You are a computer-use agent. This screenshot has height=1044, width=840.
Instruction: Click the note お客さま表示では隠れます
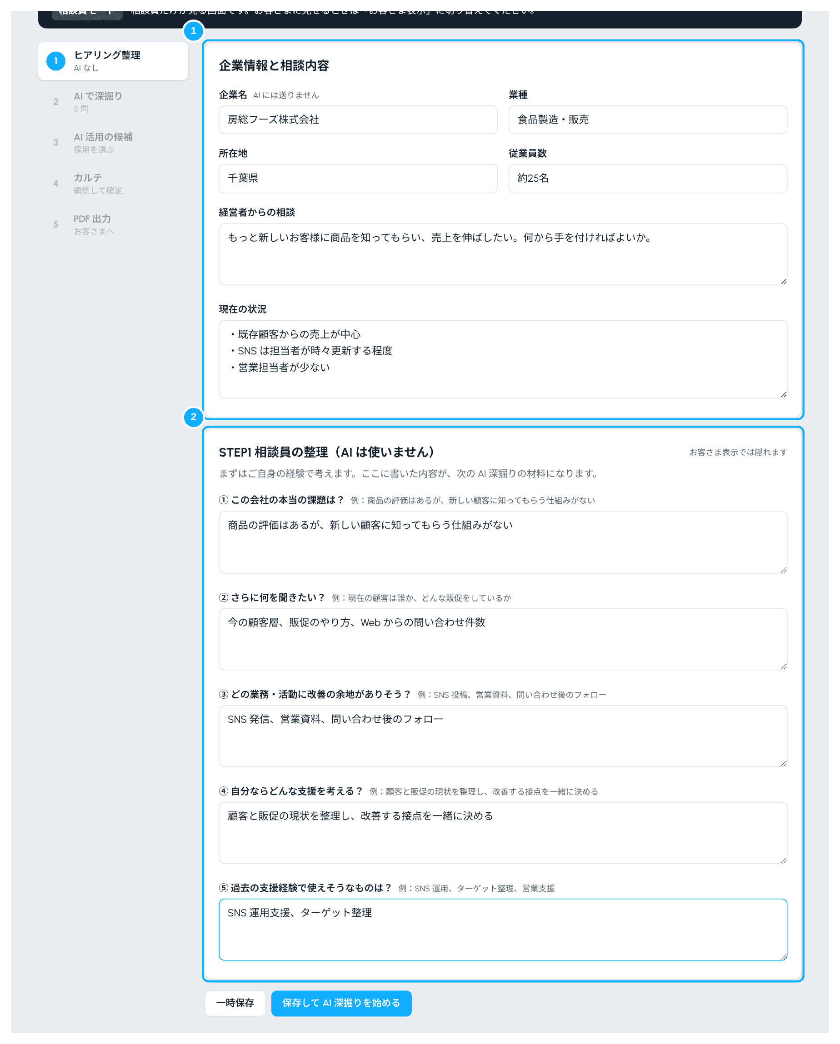tap(738, 452)
